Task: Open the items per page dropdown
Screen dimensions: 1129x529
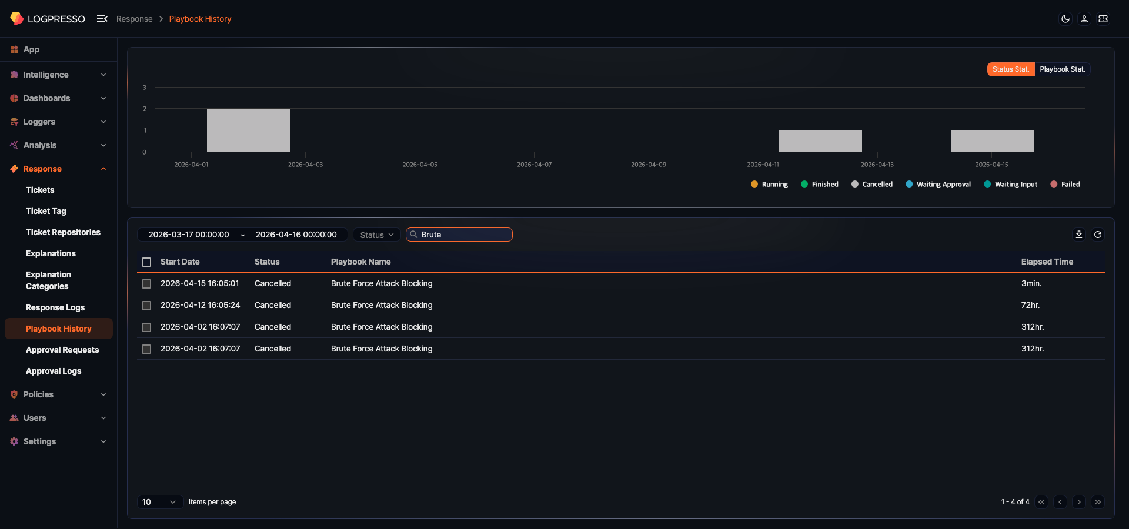Action: [x=159, y=502]
